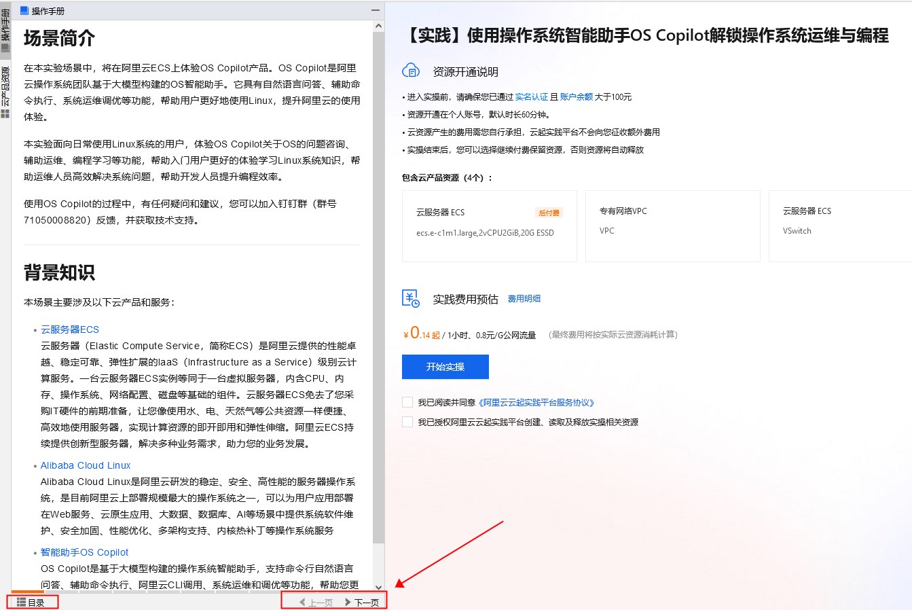This screenshot has height=610, width=912.
Task: Click the 实践费用预估 section title
Action: [x=466, y=299]
